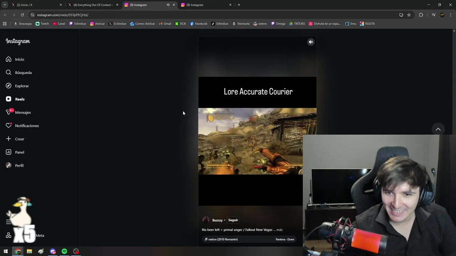Open Omega bookmark

point(278,24)
